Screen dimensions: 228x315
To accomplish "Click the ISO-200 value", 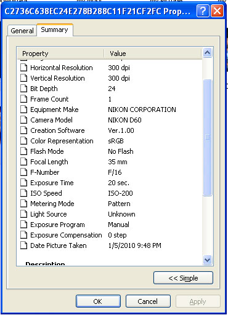I will pyautogui.click(x=120, y=193).
